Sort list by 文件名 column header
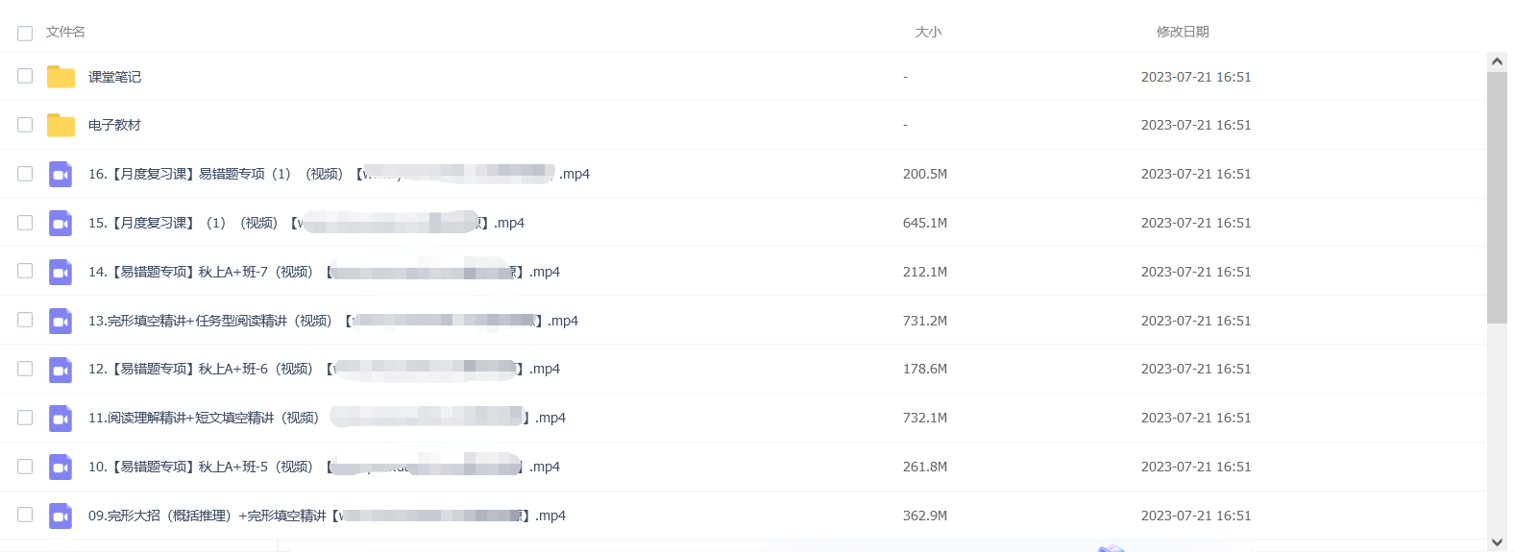 [x=65, y=32]
